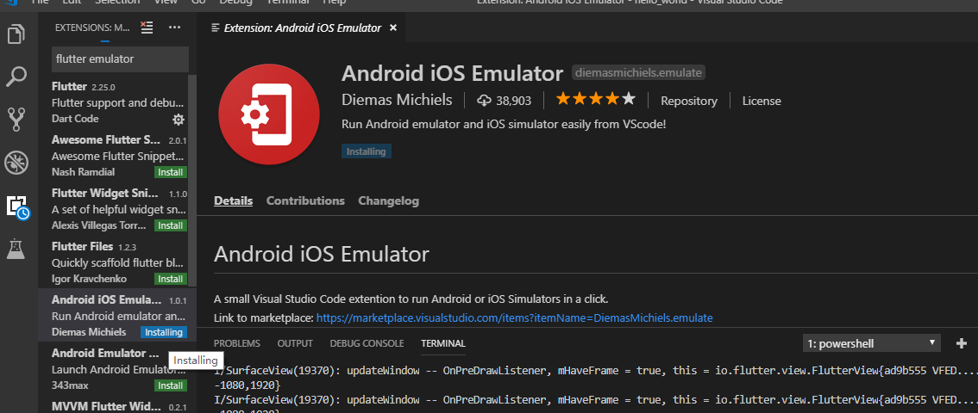Open the Search view in the activity bar
This screenshot has width=978, height=413.
tap(16, 77)
